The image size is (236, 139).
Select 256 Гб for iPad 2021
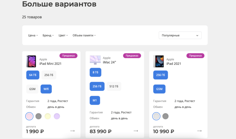[160, 75]
